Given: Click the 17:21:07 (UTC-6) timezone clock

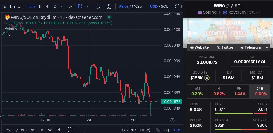Looking at the screenshot, I should [136, 130].
